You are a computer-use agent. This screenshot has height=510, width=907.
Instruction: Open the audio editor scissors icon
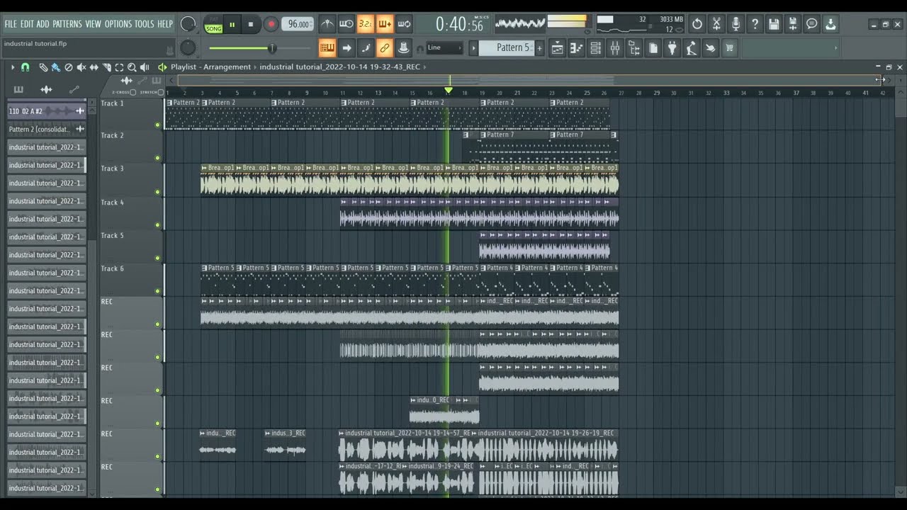pyautogui.click(x=716, y=24)
